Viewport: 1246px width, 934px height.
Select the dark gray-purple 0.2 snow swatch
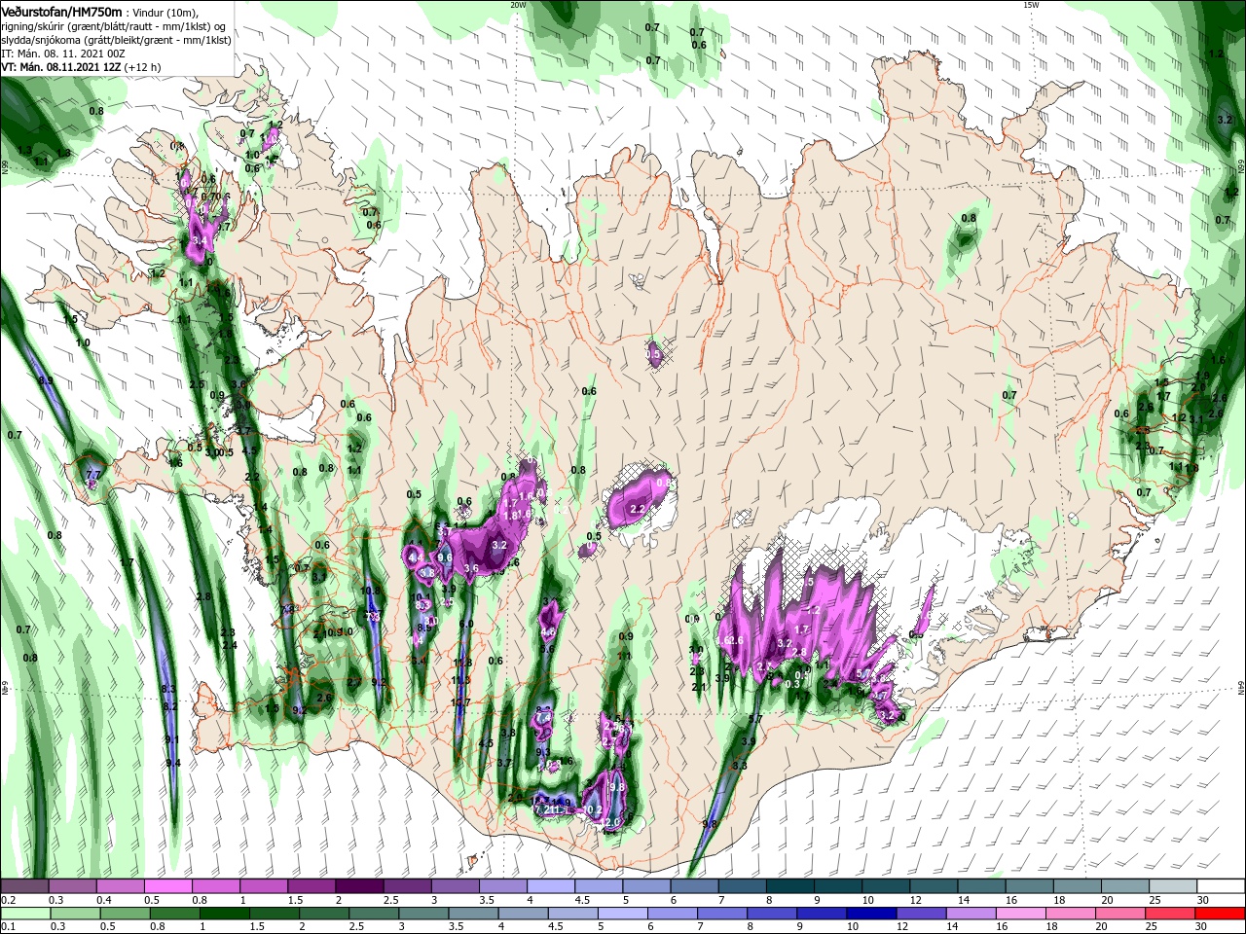[24, 886]
